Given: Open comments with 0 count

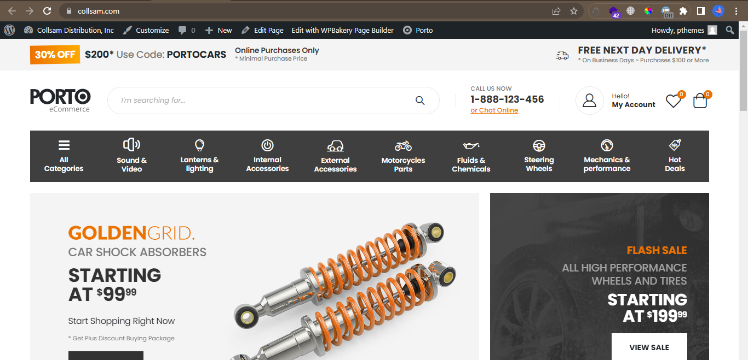Looking at the screenshot, I should [187, 30].
